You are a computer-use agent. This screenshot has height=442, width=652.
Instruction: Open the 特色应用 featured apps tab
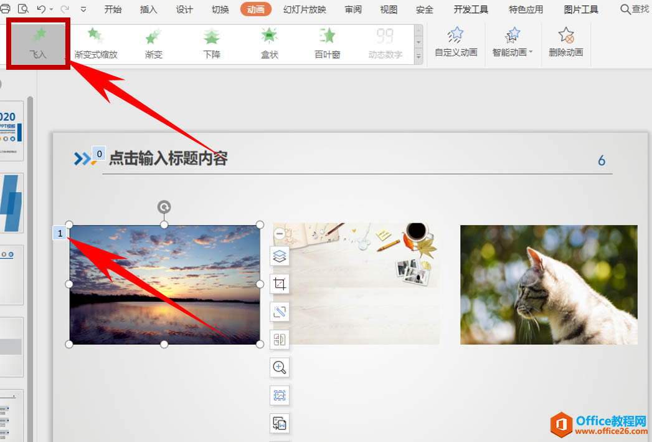coord(526,9)
